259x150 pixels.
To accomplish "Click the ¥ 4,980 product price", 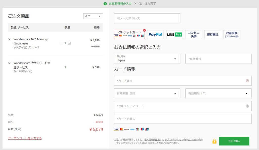I will [95, 40].
